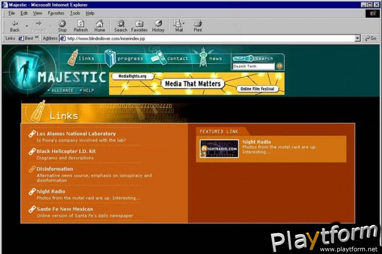Go to Home page via toolbar
Image resolution: width=382 pixels, height=254 pixels.
(100, 26)
